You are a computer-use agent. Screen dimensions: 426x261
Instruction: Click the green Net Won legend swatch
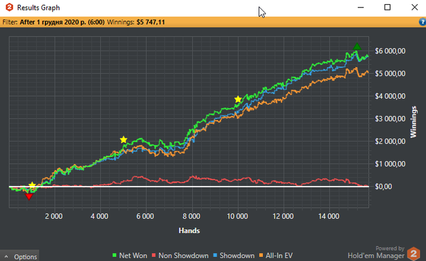pos(114,256)
